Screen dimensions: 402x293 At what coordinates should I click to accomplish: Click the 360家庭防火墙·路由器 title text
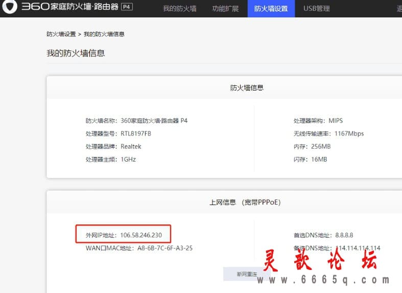coord(70,7)
